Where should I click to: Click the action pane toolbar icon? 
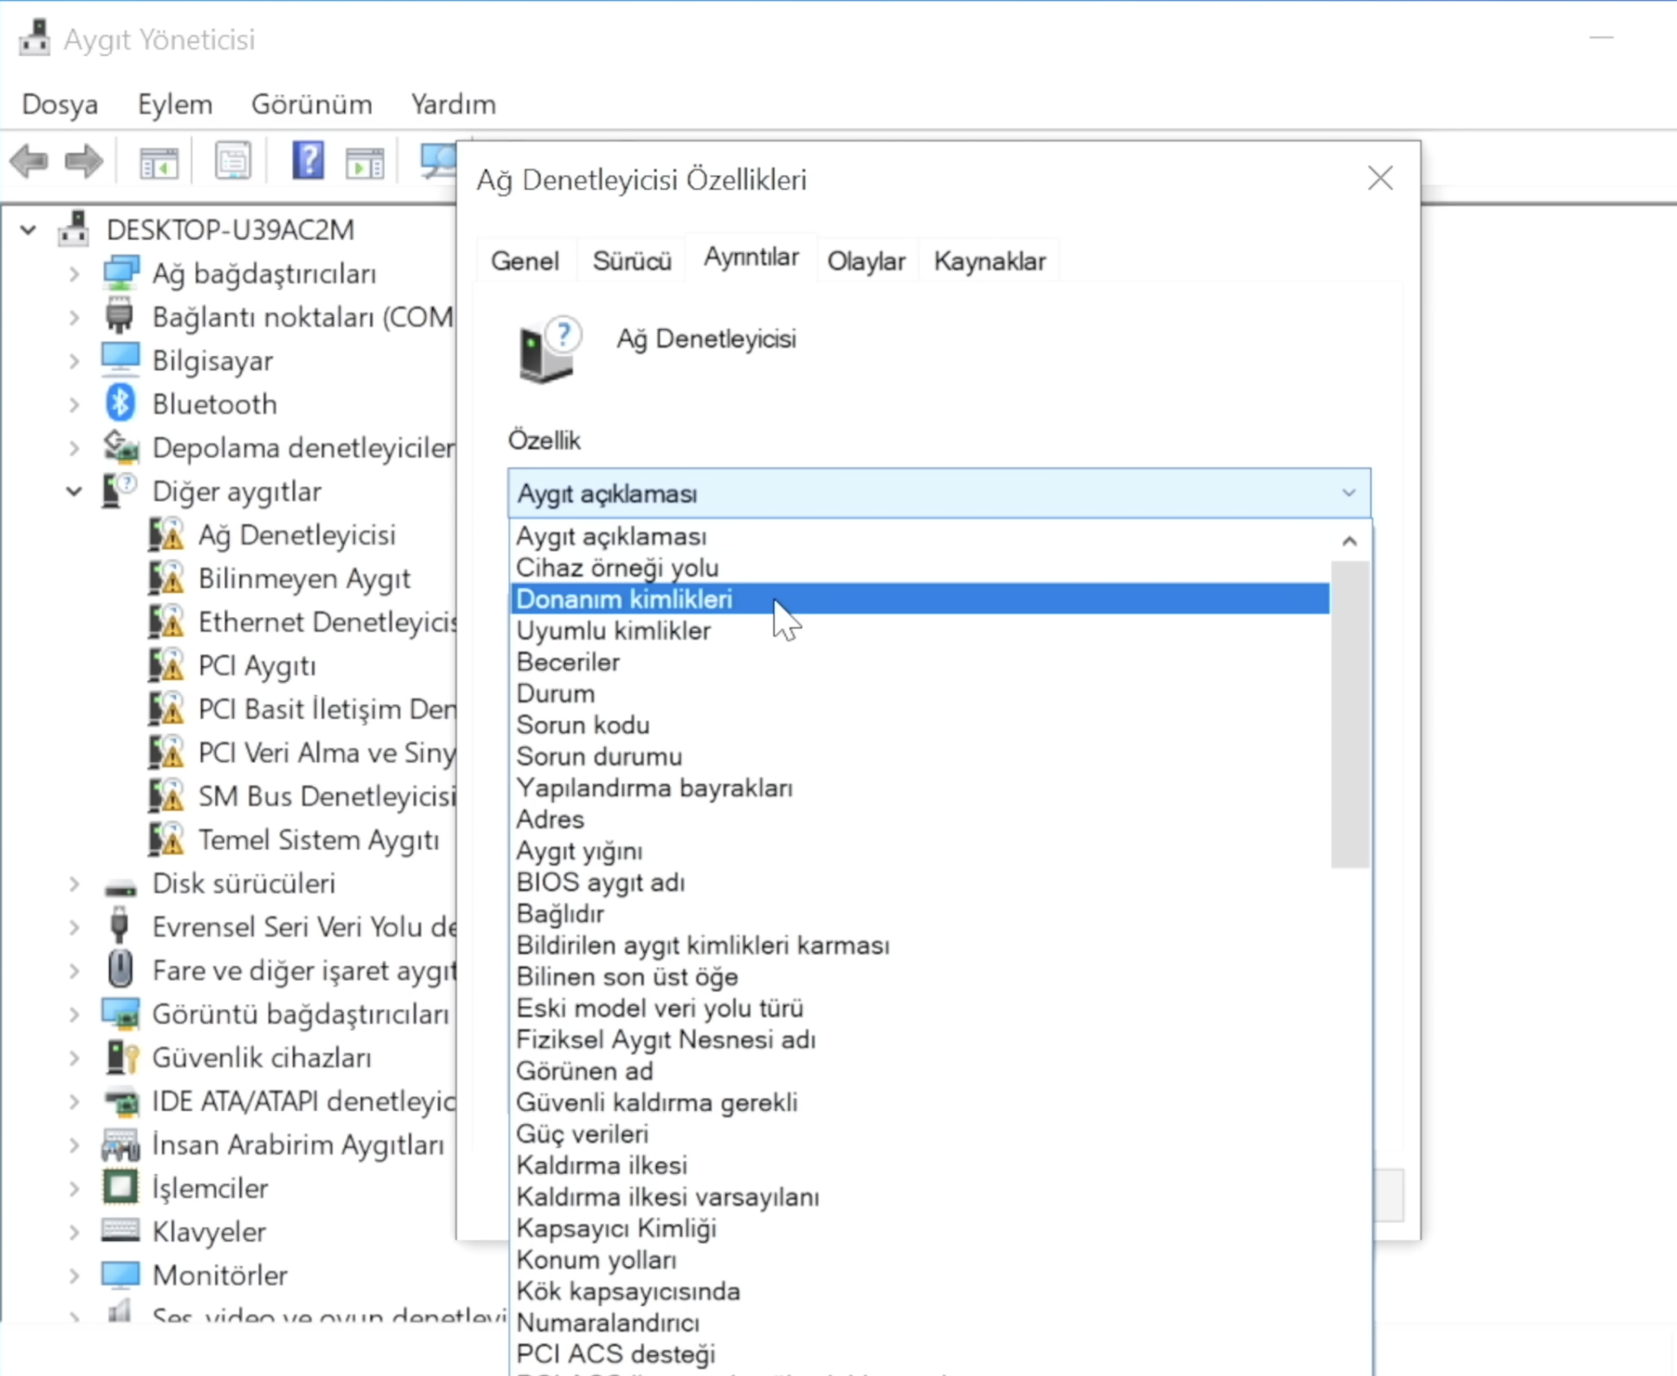[365, 161]
